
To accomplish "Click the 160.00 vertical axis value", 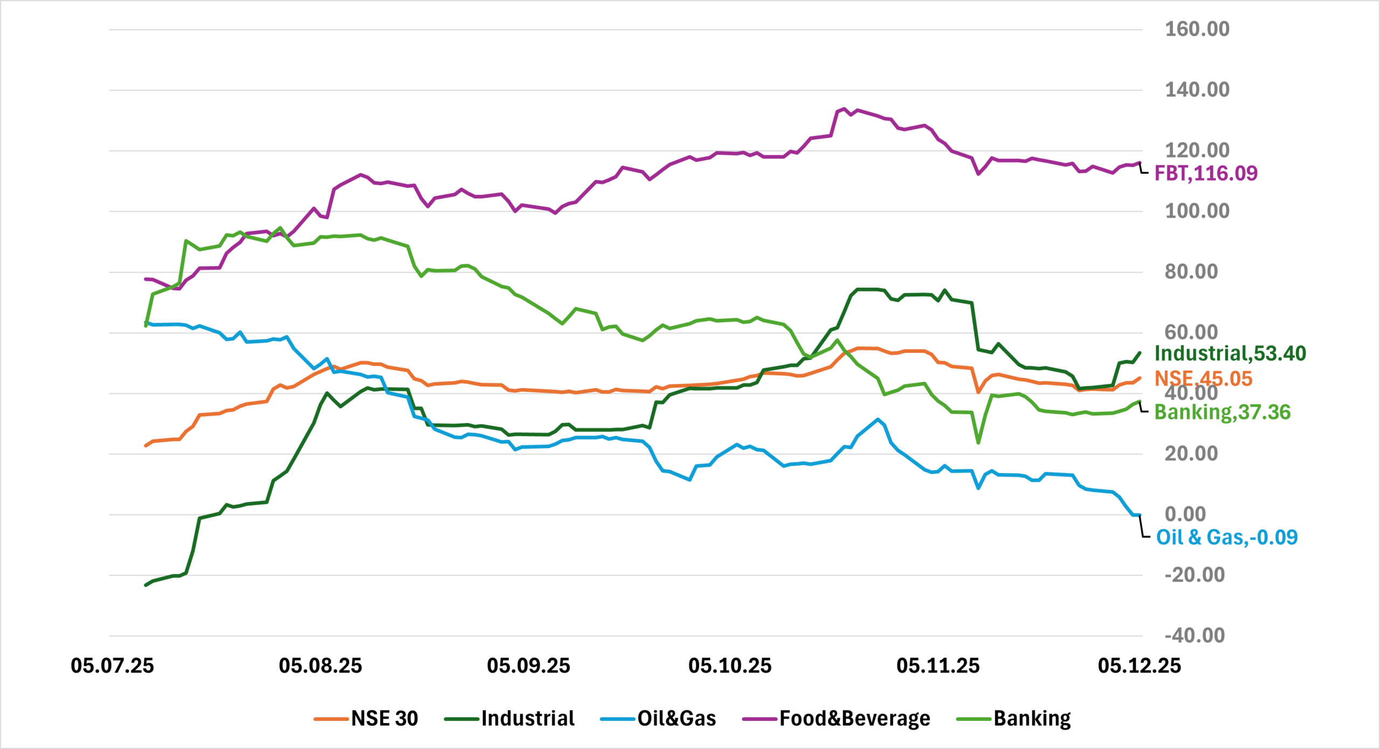I will (1197, 29).
